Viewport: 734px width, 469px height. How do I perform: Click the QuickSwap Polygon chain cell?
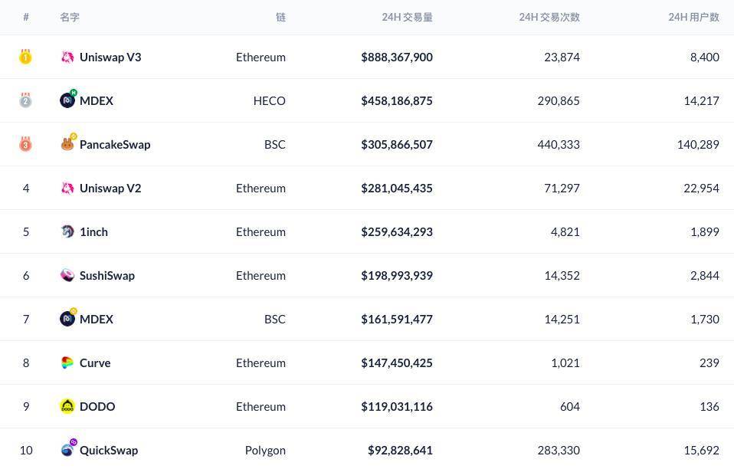click(x=265, y=450)
